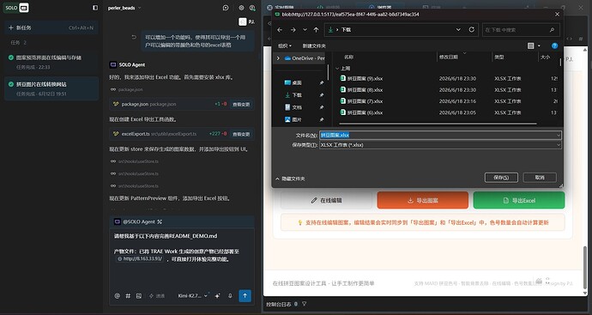This screenshot has width=592, height=315.
Task: Click the microphone voice input icon
Action: 230,296
